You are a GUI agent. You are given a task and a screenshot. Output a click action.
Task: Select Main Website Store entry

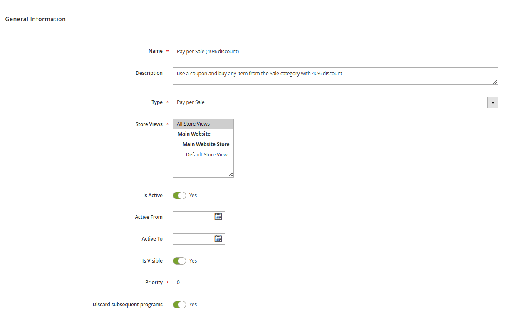pyautogui.click(x=206, y=144)
